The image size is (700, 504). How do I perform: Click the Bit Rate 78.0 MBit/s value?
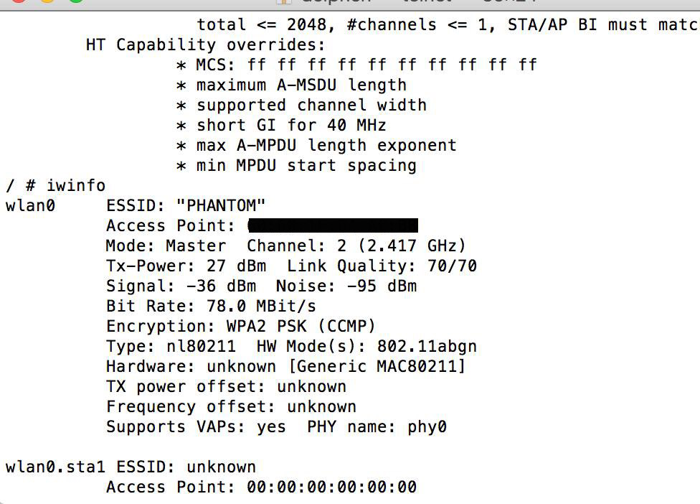click(261, 306)
